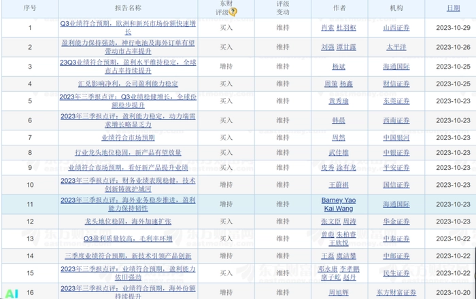Click author 黄秀瑜 in row 5
The height and width of the screenshot is (299, 476).
[x=339, y=101]
